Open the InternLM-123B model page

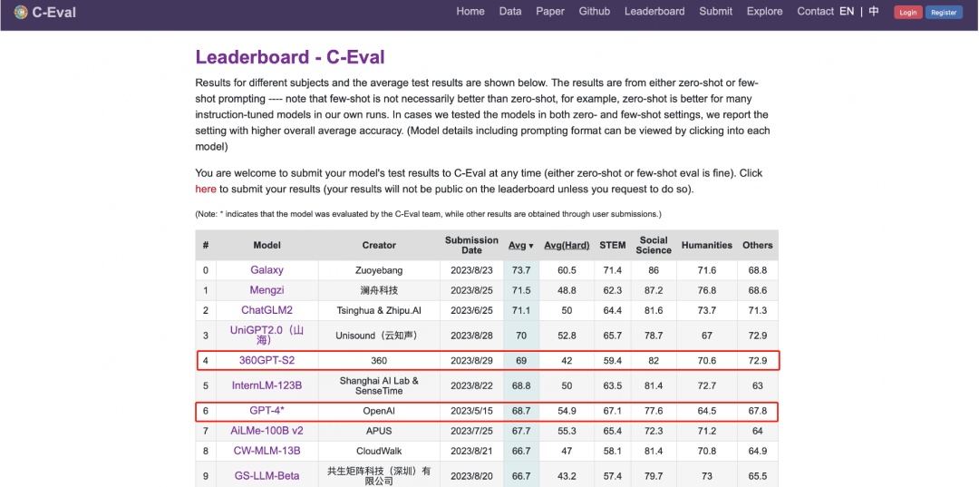267,385
